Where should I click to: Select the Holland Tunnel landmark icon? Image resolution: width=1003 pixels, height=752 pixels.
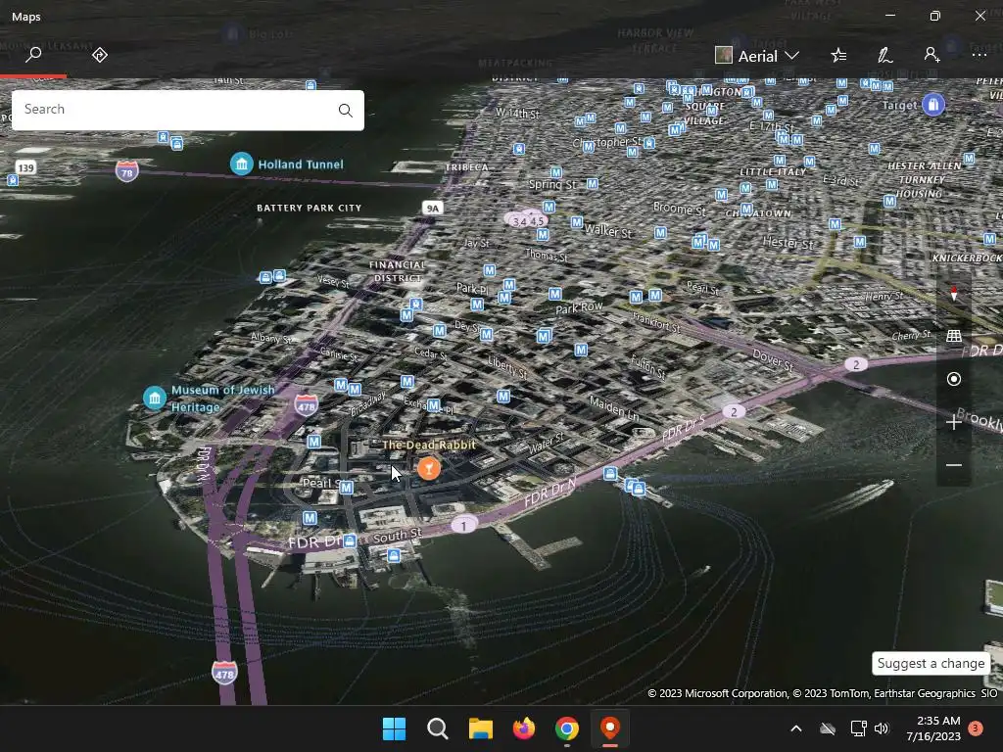(x=241, y=164)
